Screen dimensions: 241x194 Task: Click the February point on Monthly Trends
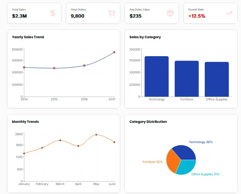point(42,148)
